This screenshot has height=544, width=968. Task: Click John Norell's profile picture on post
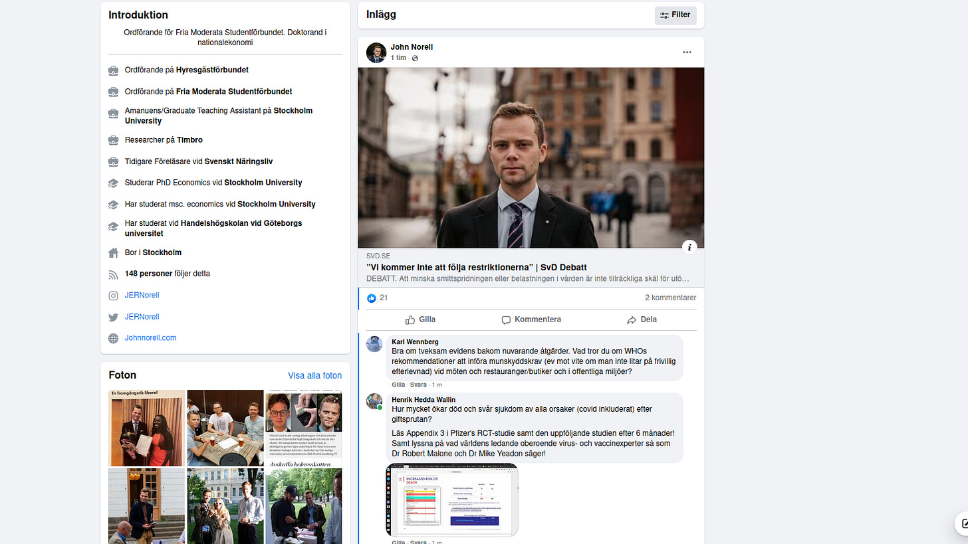pos(376,52)
